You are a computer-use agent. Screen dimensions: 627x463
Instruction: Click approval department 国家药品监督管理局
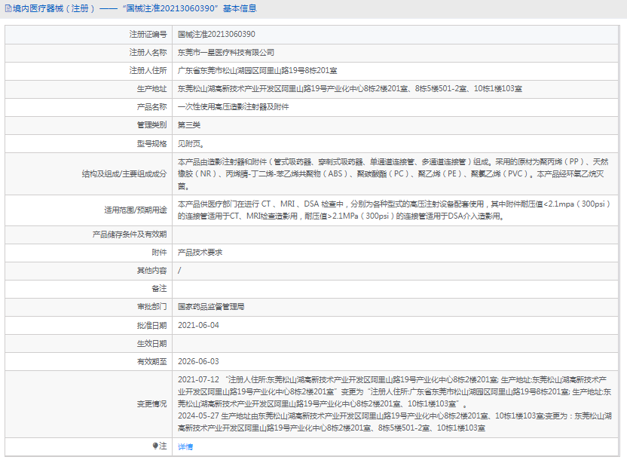[x=211, y=307]
